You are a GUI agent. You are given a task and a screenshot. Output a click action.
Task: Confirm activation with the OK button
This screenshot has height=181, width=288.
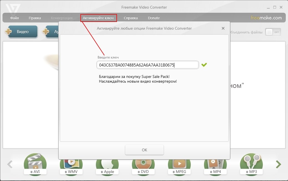coord(144,150)
